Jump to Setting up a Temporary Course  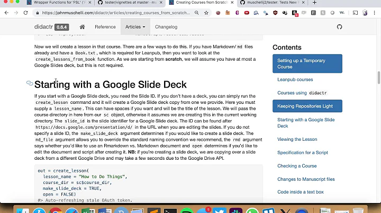tap(307, 64)
